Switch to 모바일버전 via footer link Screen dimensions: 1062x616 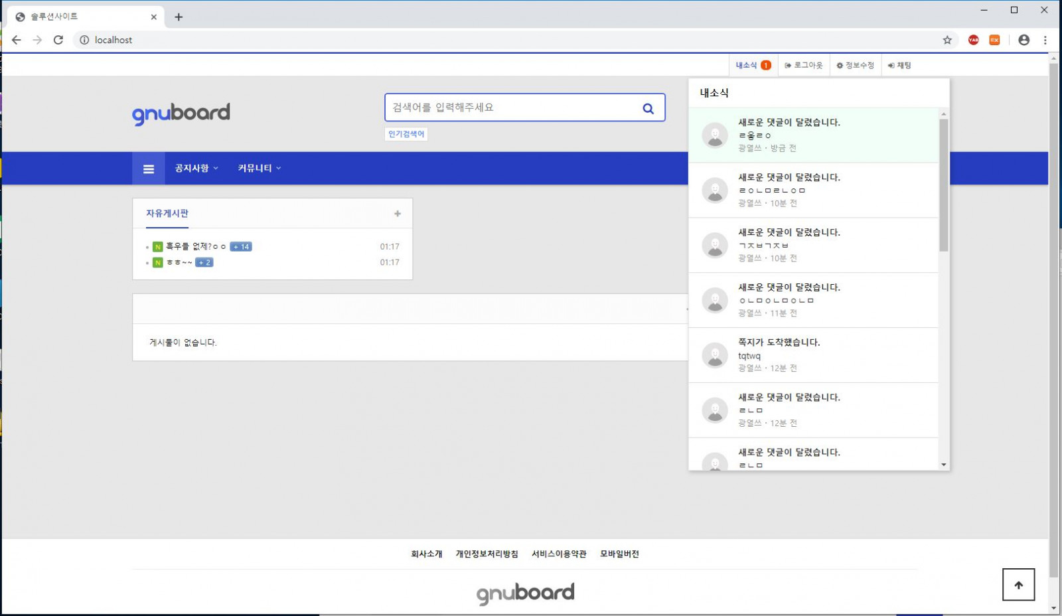coord(620,554)
